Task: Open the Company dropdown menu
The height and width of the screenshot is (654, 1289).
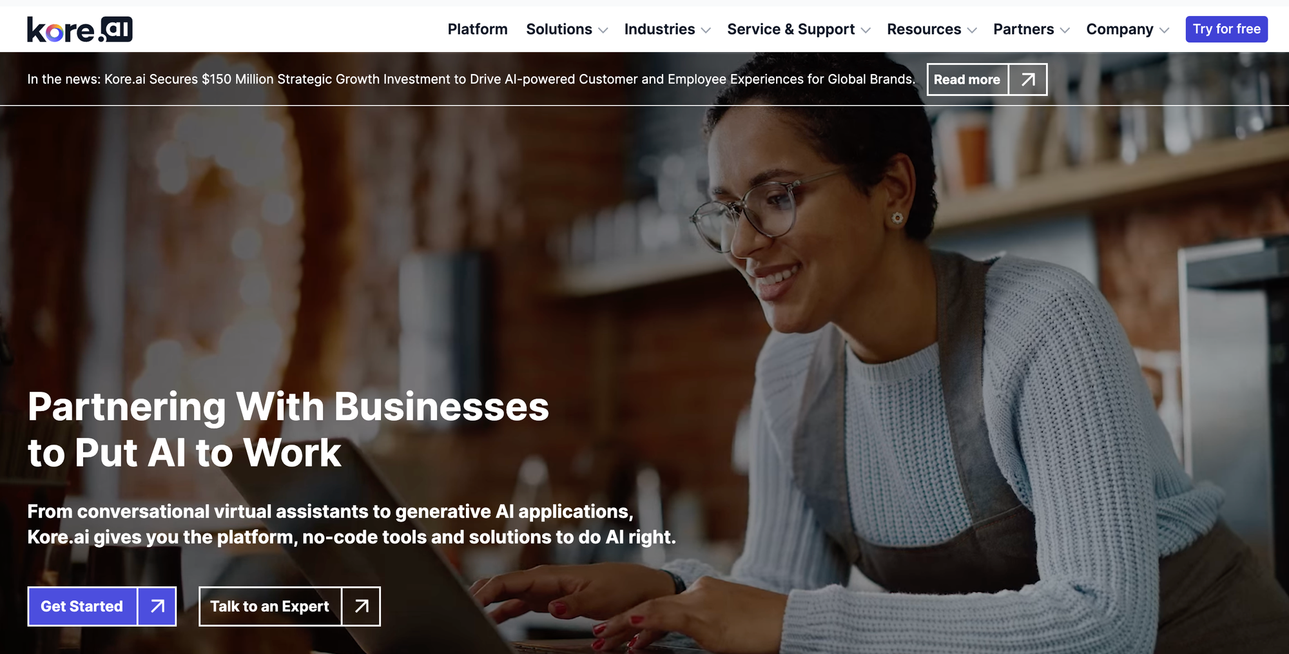Action: (1128, 30)
